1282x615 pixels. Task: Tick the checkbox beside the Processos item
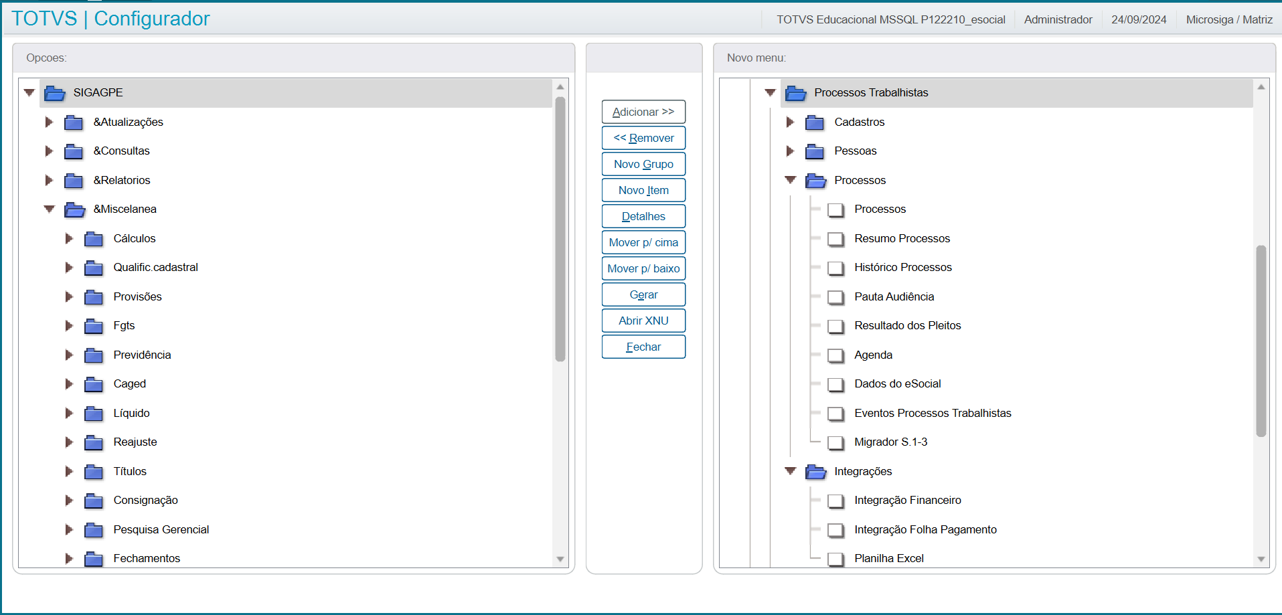click(x=835, y=210)
